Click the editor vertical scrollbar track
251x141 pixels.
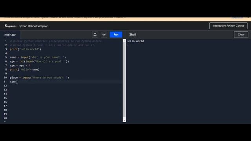124,80
